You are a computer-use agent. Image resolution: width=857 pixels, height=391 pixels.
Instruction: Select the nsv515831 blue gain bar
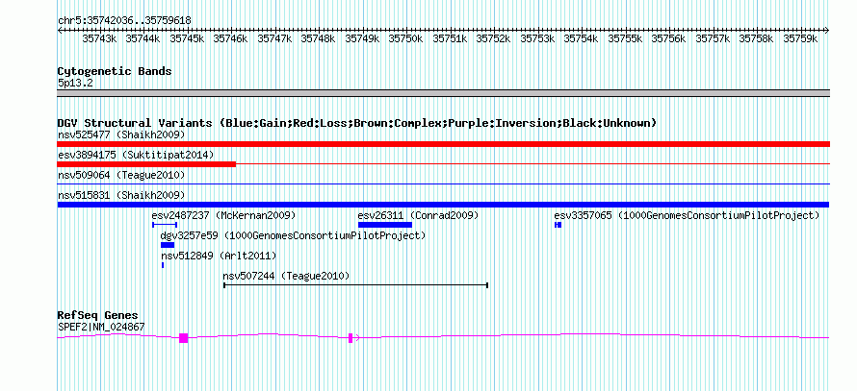[x=443, y=205]
